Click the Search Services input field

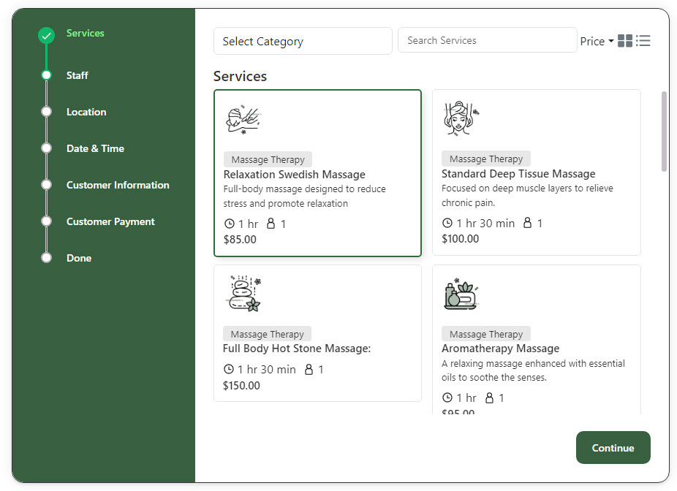coord(487,41)
